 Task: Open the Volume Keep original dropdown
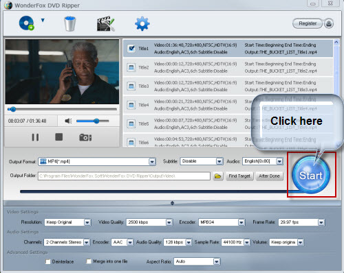pyautogui.click(x=301, y=242)
